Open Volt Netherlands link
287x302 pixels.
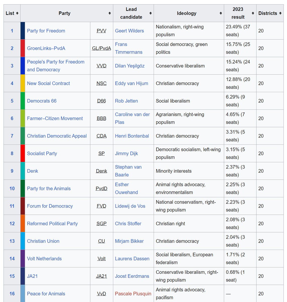tap(44, 259)
